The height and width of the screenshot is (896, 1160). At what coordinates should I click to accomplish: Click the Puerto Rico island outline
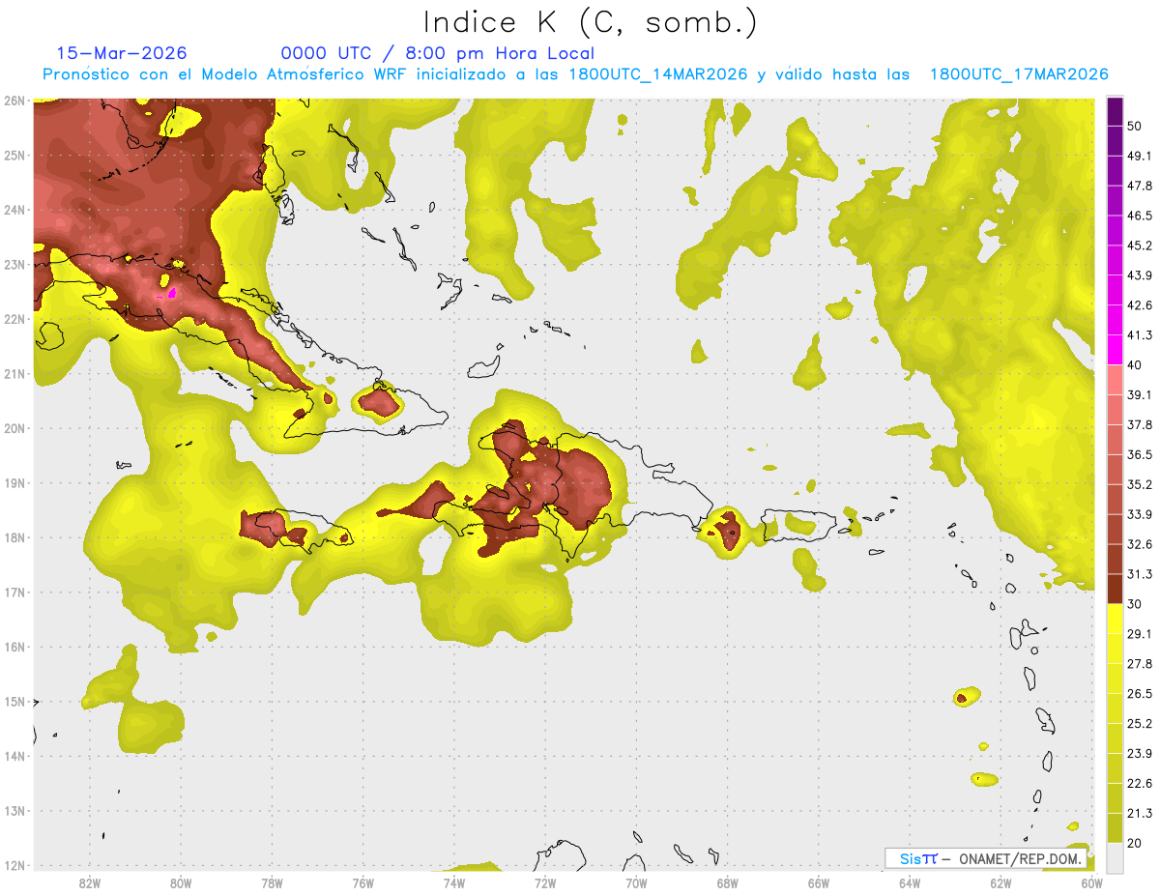tap(797, 524)
